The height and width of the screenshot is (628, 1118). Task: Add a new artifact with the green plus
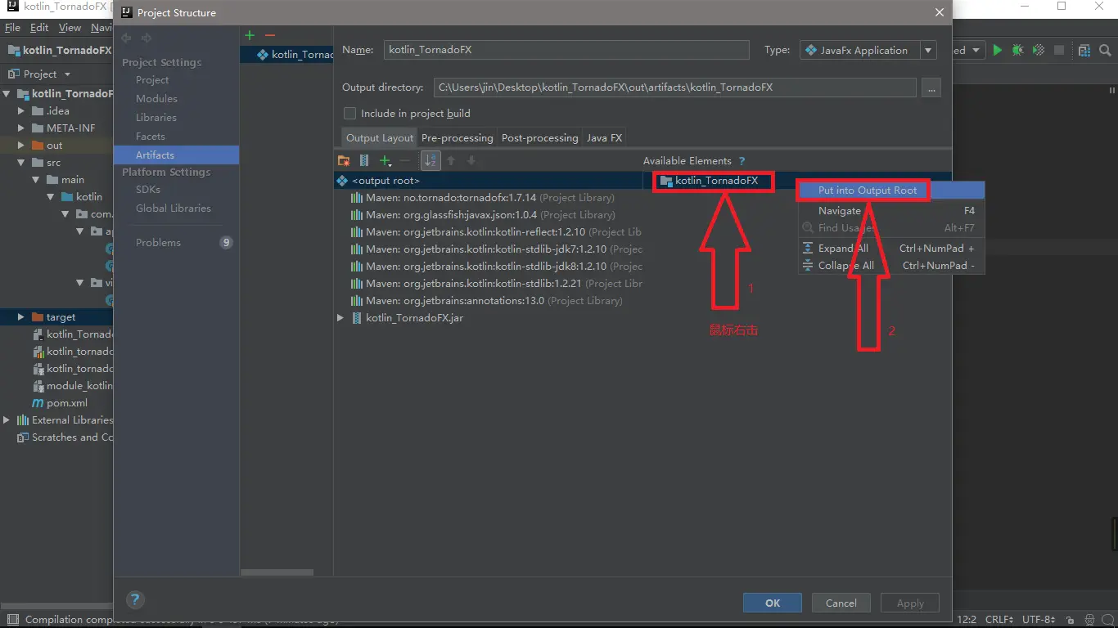pyautogui.click(x=250, y=35)
